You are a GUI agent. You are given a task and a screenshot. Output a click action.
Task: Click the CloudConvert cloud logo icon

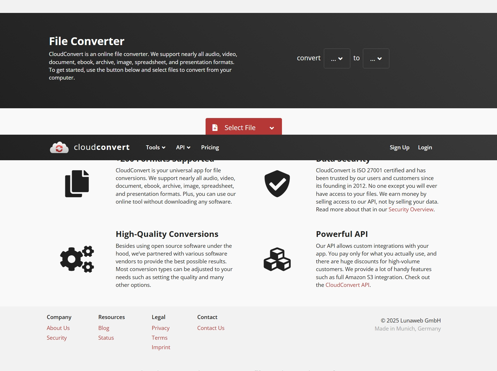(59, 147)
